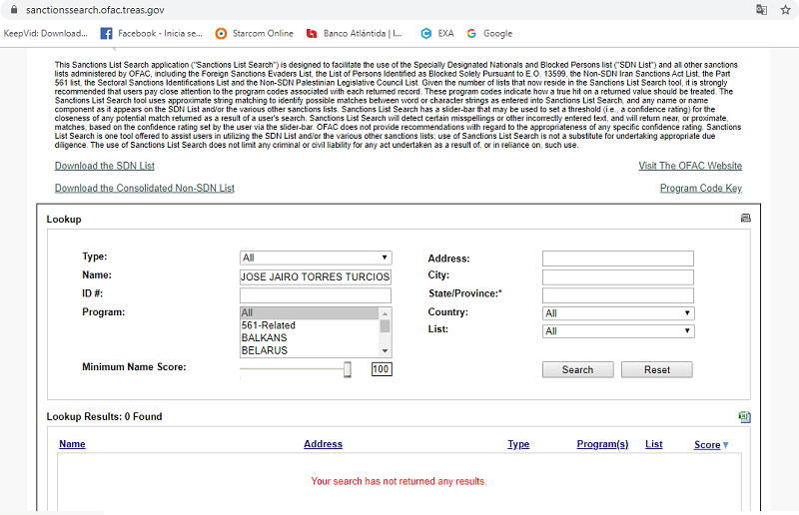
Task: Export results using the Excel icon
Action: point(744,417)
